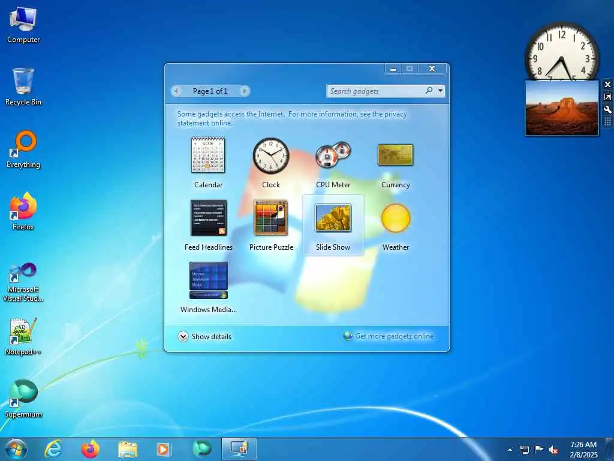
Task: Open the search options dropdown arrow
Action: tap(441, 91)
